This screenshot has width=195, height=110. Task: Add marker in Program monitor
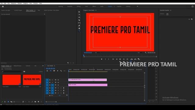click(101, 59)
